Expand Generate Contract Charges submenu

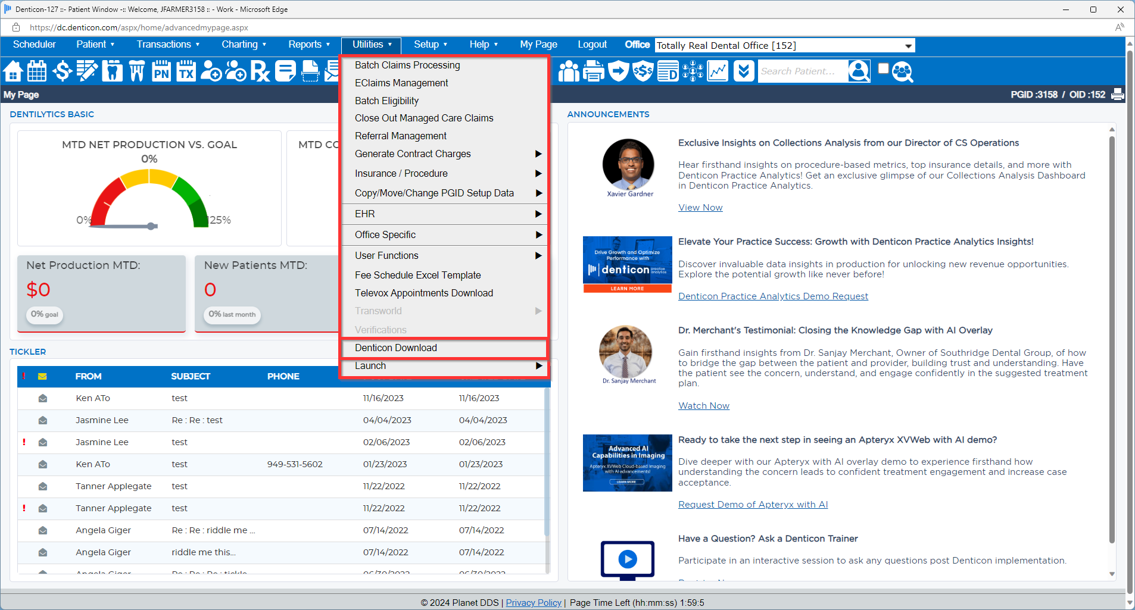pos(444,154)
